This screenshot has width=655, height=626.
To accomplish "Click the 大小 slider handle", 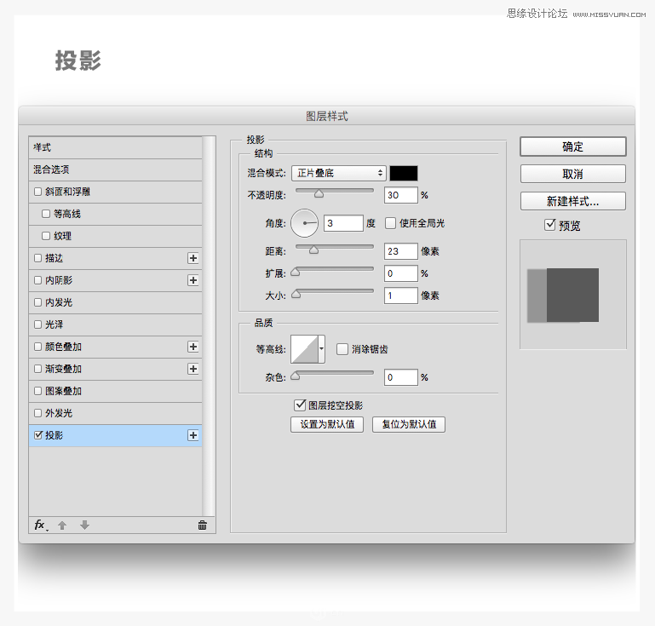I will [296, 294].
